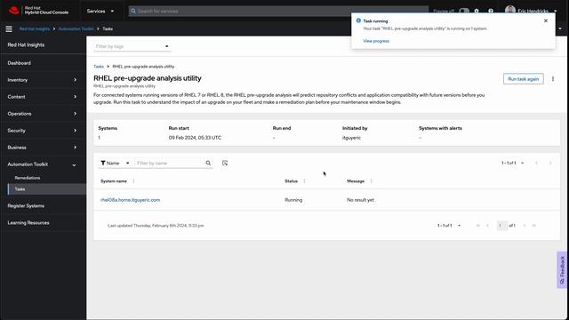The height and width of the screenshot is (320, 569).
Task: Expand the Content sidebar section
Action: click(43, 97)
